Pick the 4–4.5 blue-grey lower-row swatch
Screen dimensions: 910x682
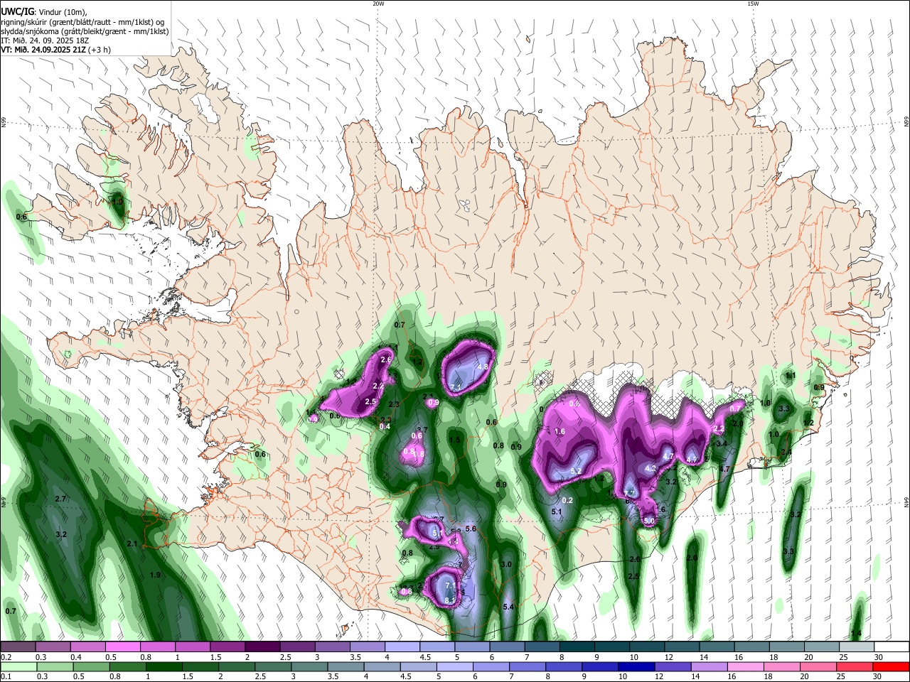[382, 667]
